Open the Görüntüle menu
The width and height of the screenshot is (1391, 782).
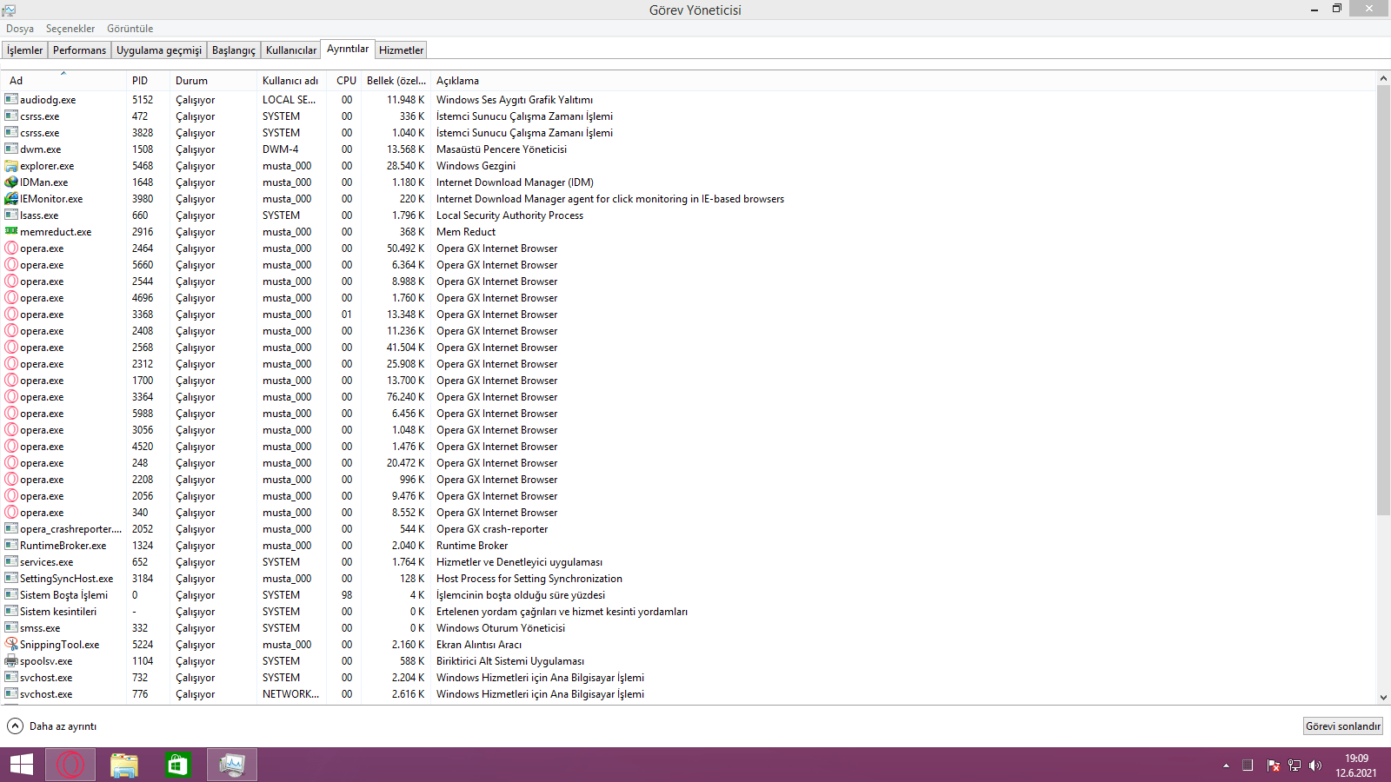point(130,29)
